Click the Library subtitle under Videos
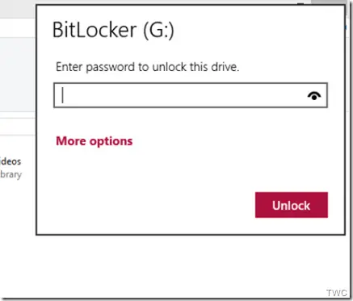353x301 pixels. click(x=11, y=174)
